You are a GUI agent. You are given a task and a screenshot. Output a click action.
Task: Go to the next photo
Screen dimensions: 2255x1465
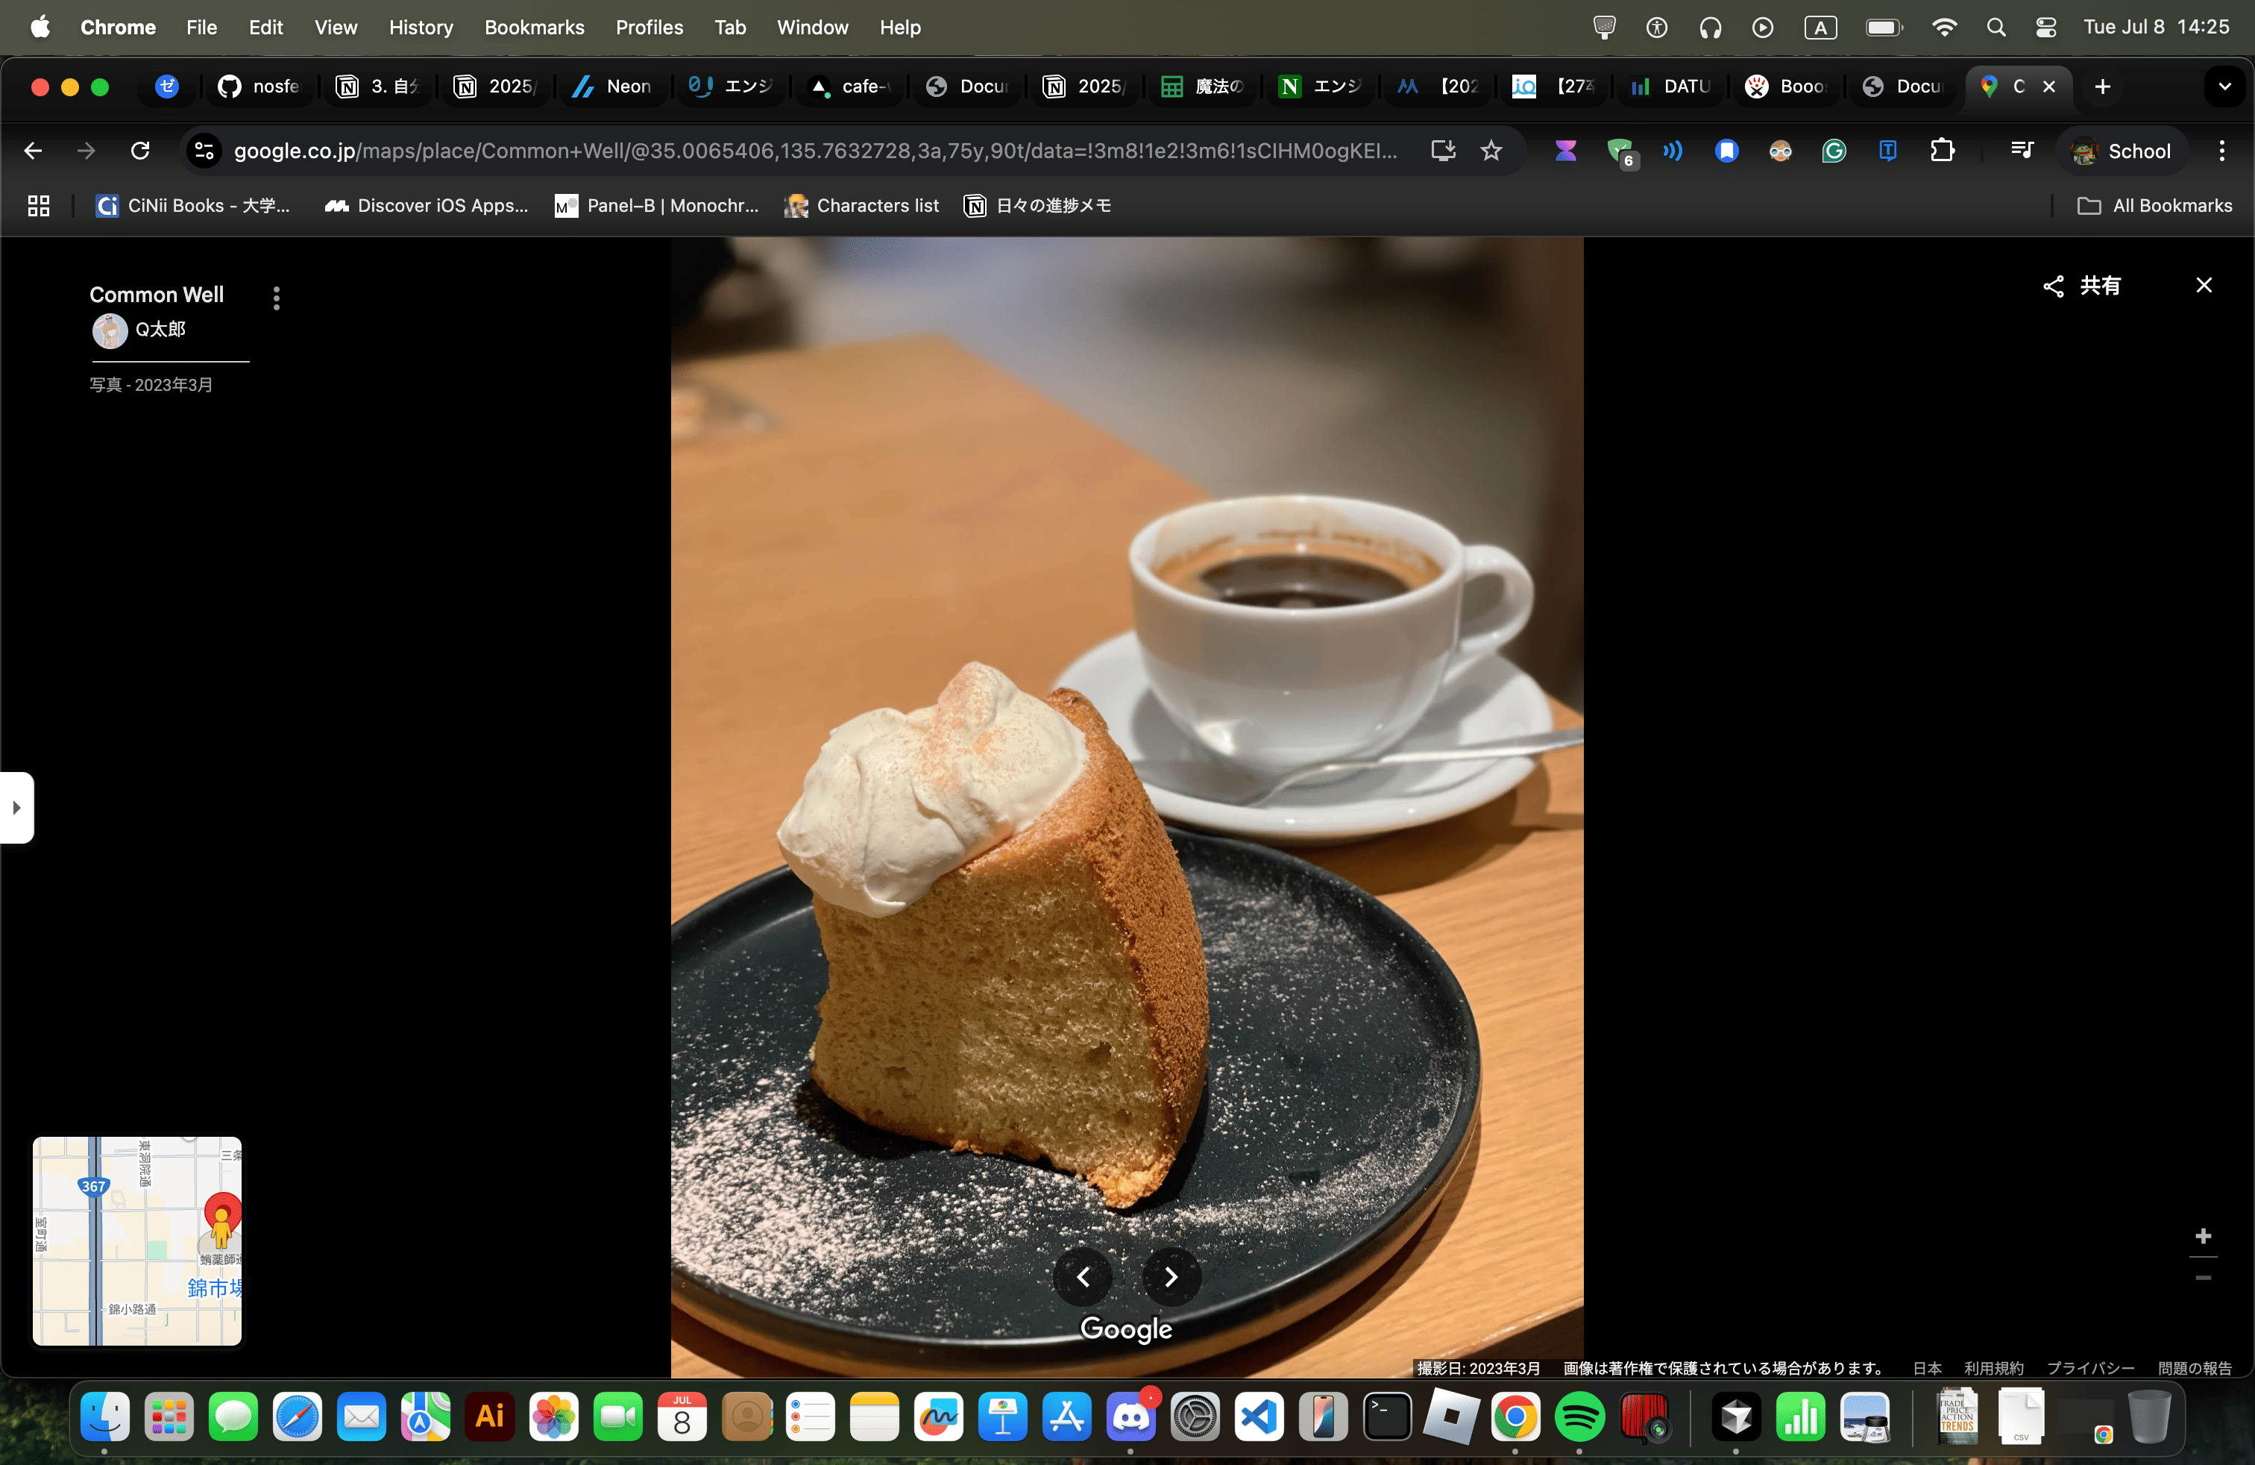pyautogui.click(x=1171, y=1276)
